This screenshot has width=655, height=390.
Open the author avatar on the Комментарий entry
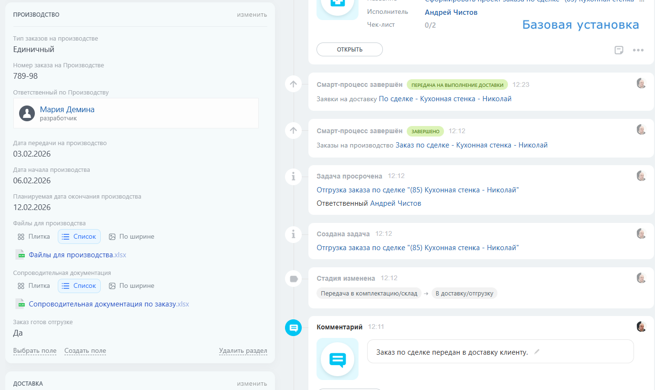click(x=642, y=327)
